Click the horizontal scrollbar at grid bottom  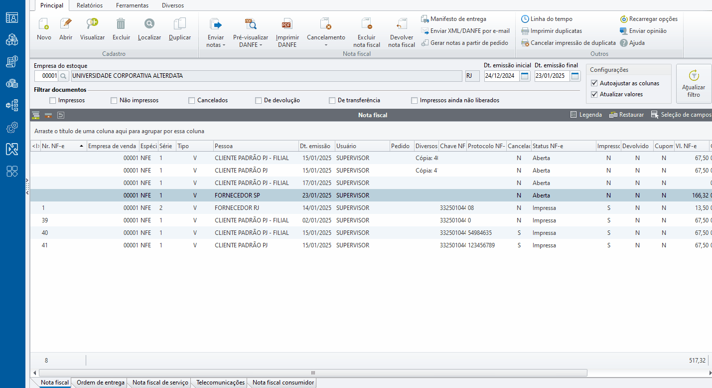click(313, 373)
